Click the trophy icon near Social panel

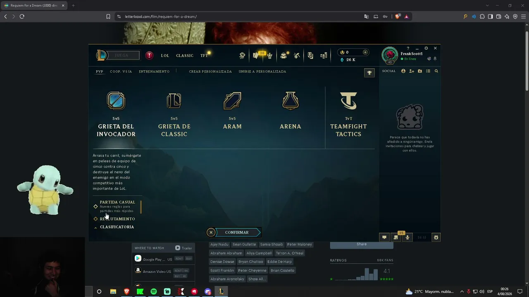(x=369, y=73)
